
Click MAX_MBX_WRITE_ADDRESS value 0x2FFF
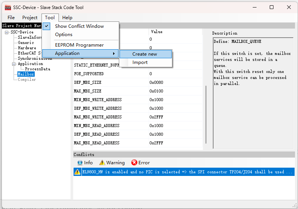point(156,117)
